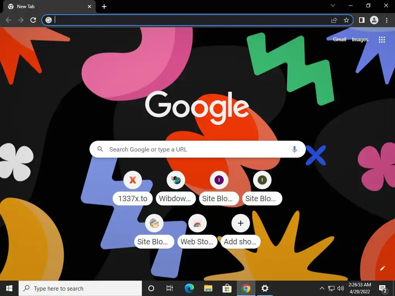Screen dimensions: 395x296
Task: Open the 1337x.to shortcut
Action: coord(133,188)
